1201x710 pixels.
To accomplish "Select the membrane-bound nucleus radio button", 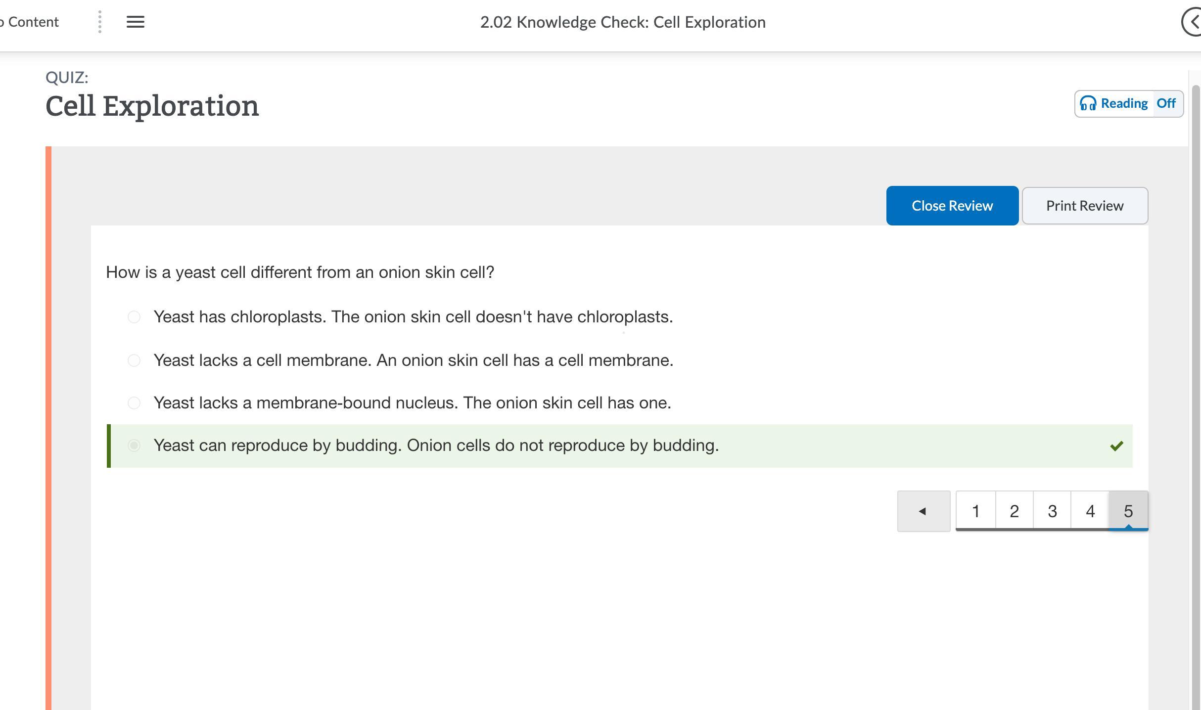I will [134, 403].
